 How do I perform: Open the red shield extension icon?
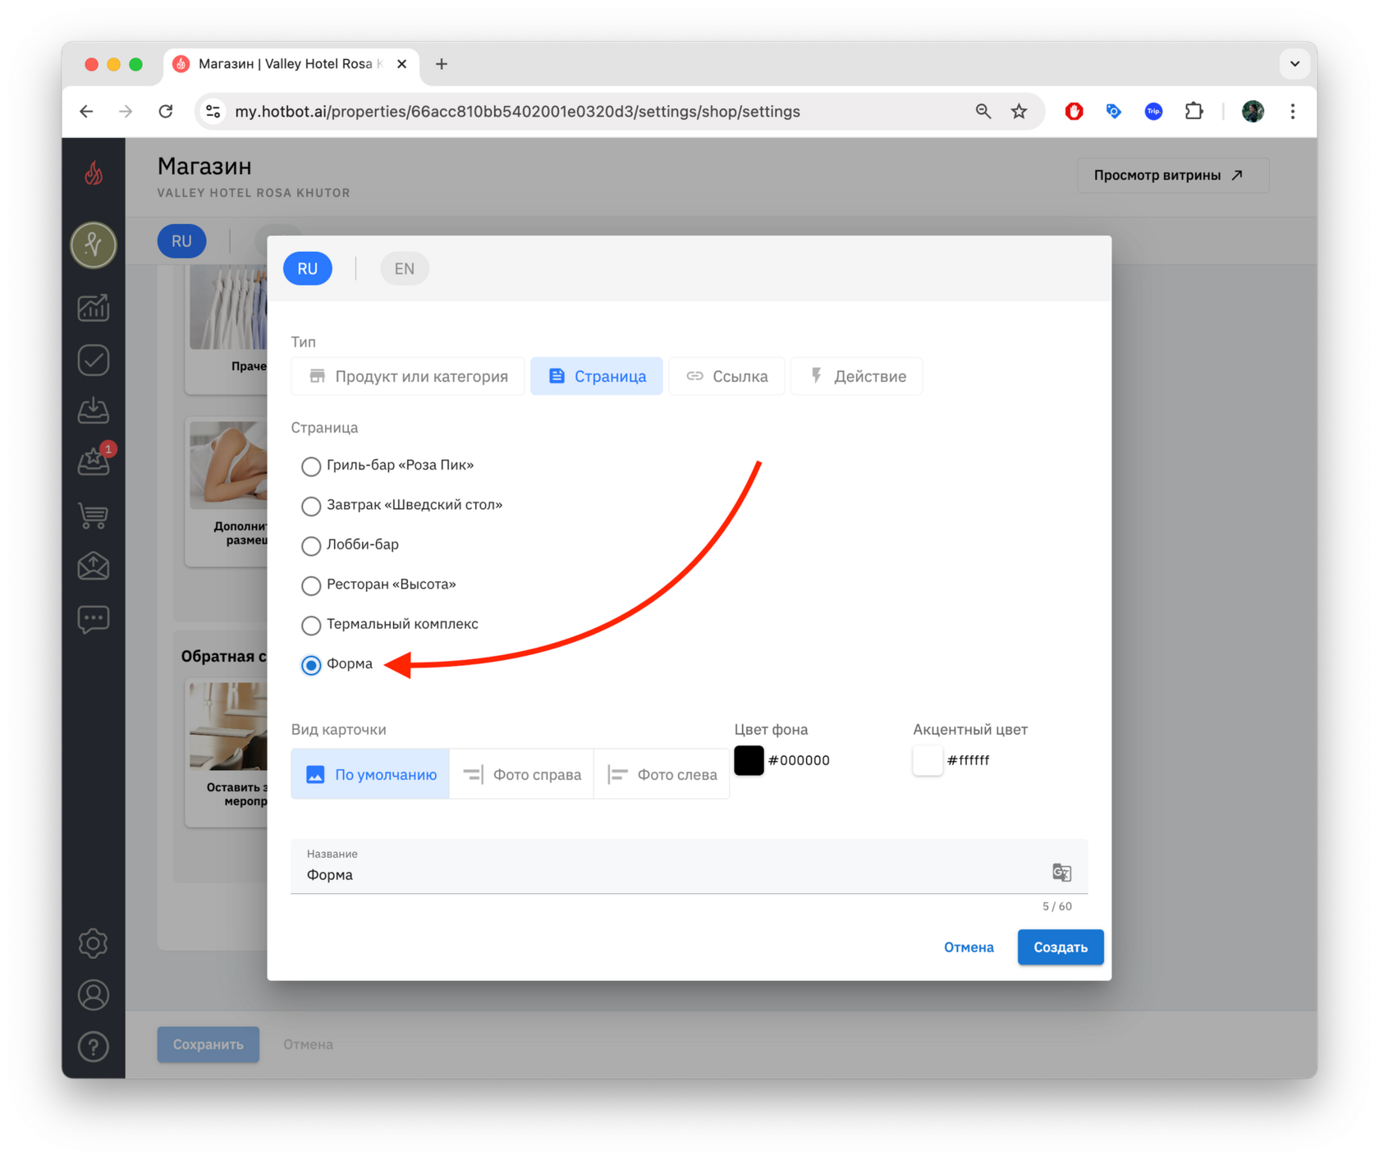click(x=1074, y=111)
